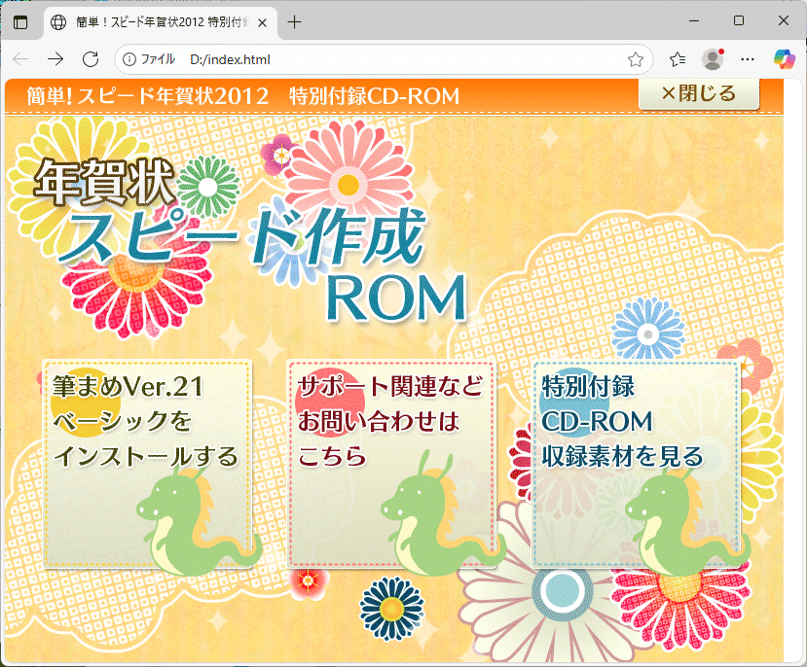
Task: Open the サポート関連 contact page
Action: (389, 462)
